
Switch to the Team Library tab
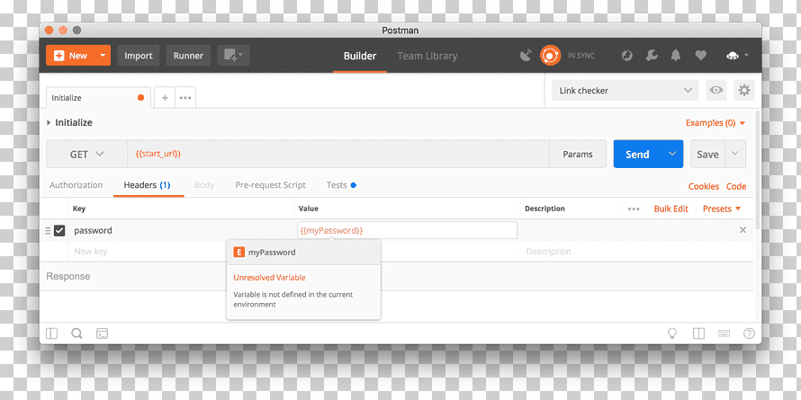(427, 56)
